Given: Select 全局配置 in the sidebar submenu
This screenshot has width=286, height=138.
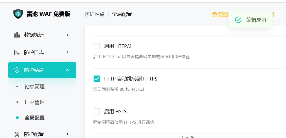Looking at the screenshot, I should [35, 118].
